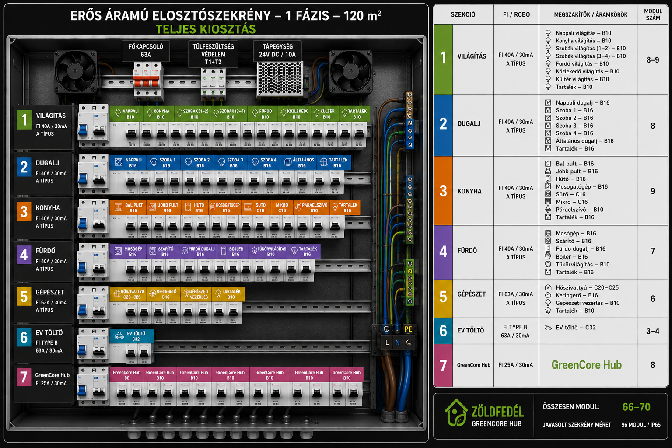Toggle the FI breaker in the Világítás cabinet row

click(x=93, y=126)
